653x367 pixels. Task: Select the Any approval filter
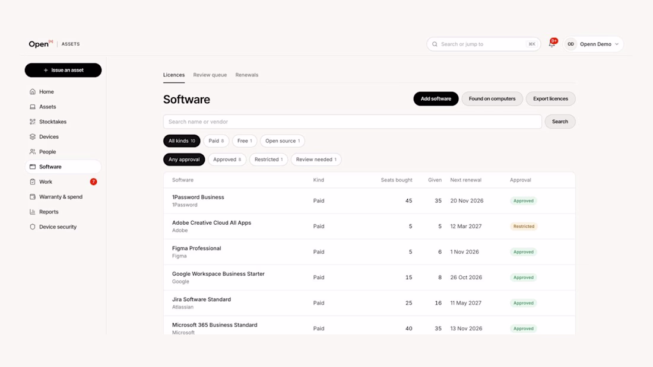coord(184,159)
